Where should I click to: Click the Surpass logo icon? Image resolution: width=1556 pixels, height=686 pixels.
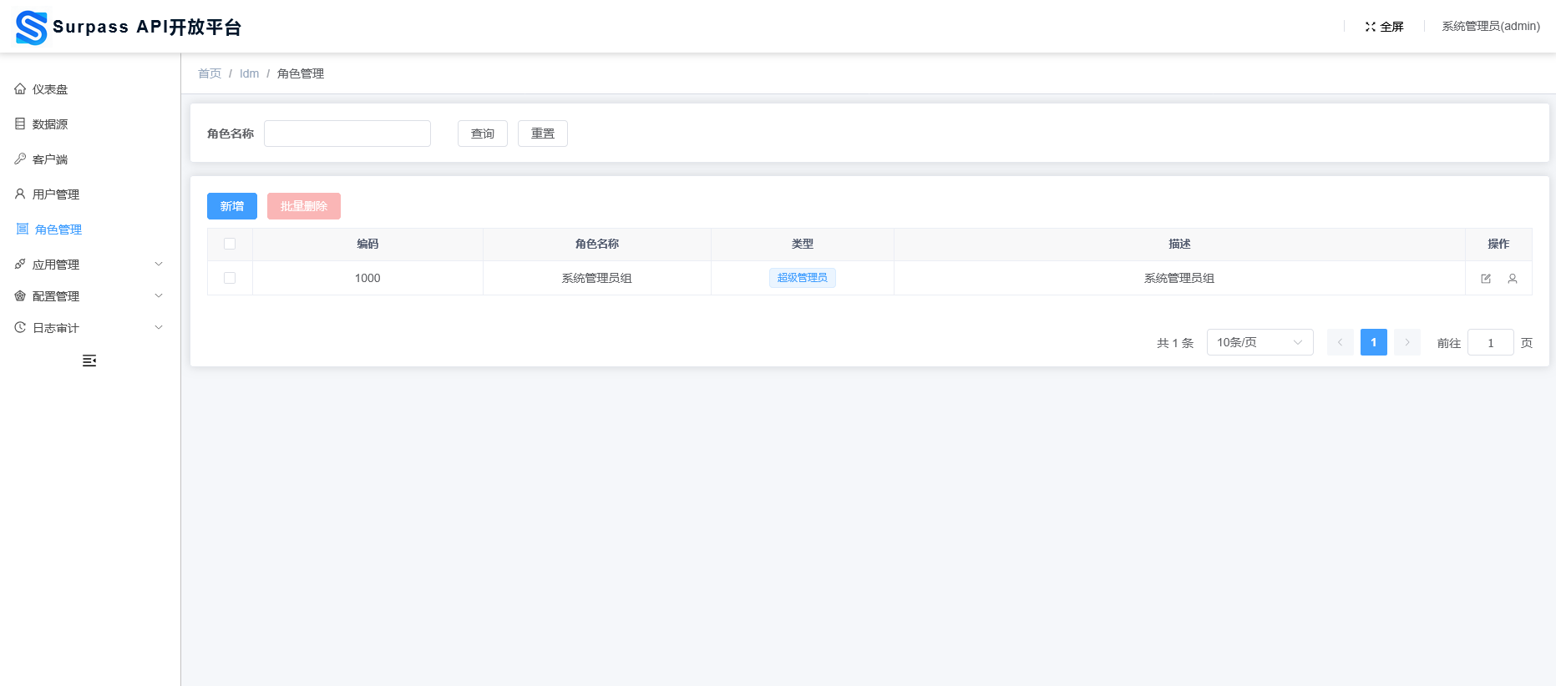32,28
